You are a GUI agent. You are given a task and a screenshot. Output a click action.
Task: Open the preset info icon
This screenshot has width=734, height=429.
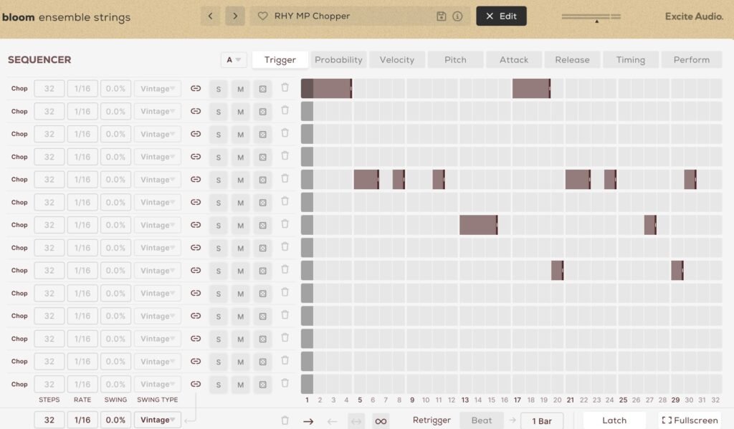[457, 16]
